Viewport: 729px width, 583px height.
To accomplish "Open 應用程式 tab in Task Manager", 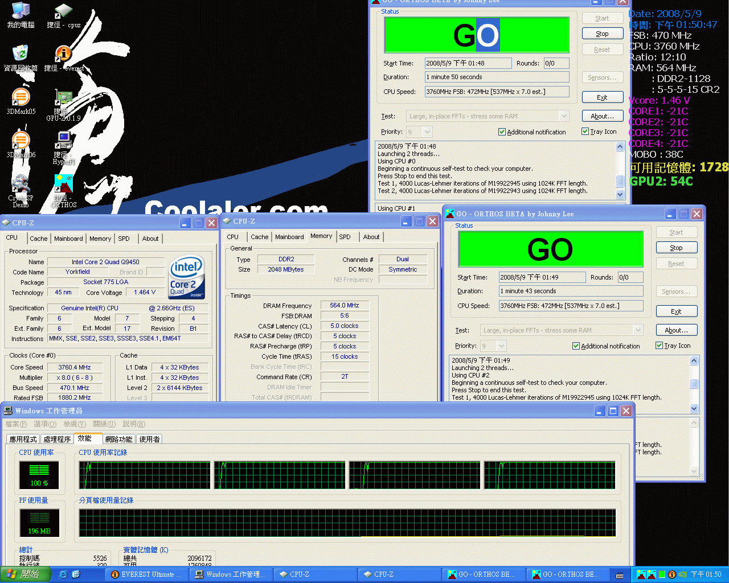I will click(23, 439).
